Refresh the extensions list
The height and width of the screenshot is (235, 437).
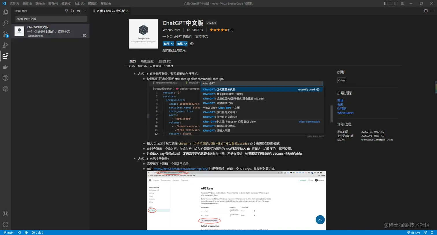point(72,11)
